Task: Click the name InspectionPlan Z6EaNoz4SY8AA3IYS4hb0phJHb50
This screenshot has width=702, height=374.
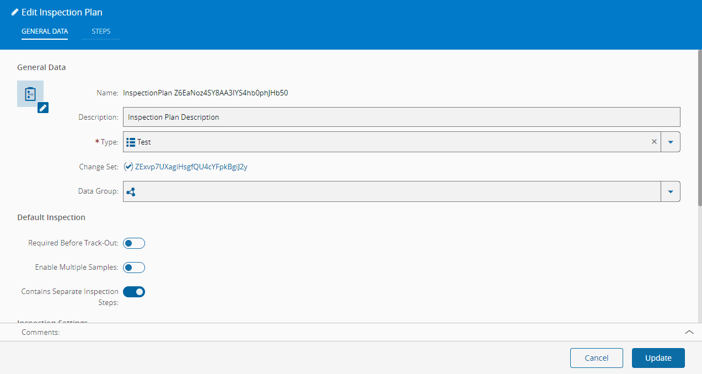Action: 206,93
